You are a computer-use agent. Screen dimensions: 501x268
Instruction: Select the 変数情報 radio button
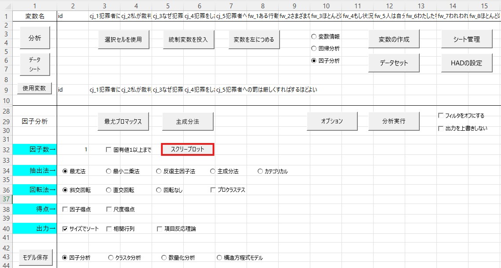pyautogui.click(x=314, y=37)
